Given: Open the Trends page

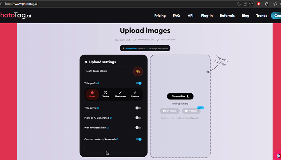Looking at the screenshot, I should [x=262, y=16].
